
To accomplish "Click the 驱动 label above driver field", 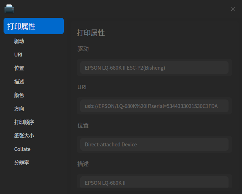I will 83,49.
